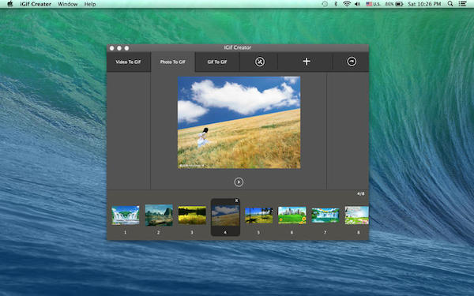Select thumbnail 8 at the strip end
The width and height of the screenshot is (474, 296).
357,215
